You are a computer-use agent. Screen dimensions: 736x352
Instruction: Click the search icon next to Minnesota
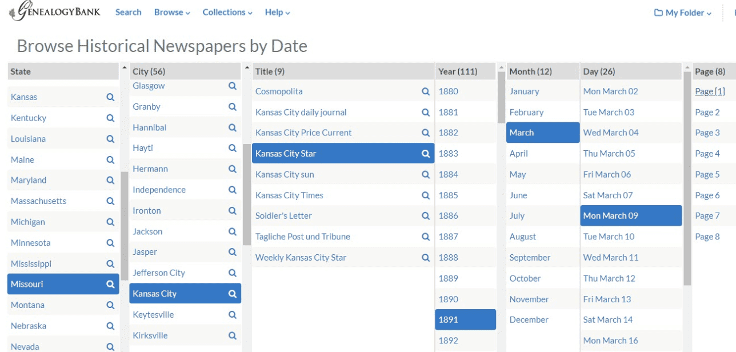[110, 243]
